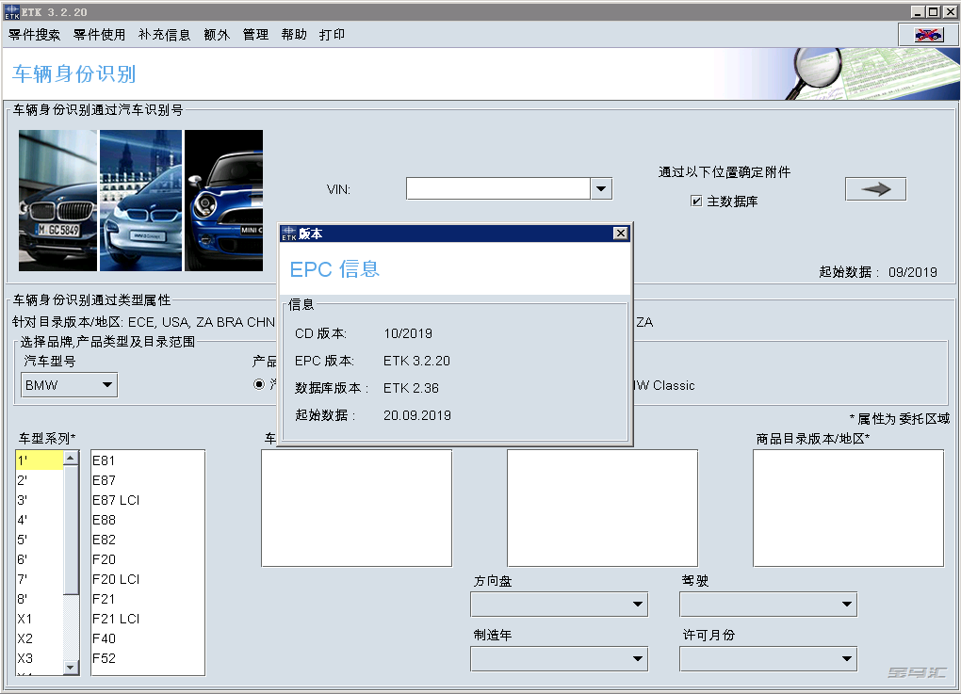Click the 起始数据 value 20.09.2019 in dialog
This screenshot has width=961, height=694.
(417, 415)
